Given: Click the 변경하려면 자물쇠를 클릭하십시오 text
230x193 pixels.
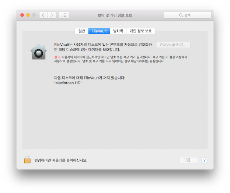Looking at the screenshot, I should coord(61,160).
